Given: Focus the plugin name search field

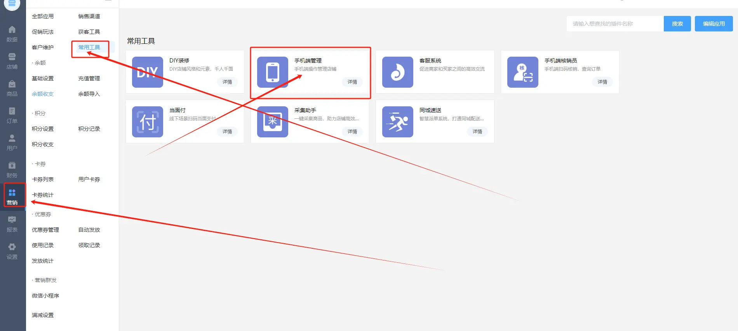Looking at the screenshot, I should click(615, 24).
